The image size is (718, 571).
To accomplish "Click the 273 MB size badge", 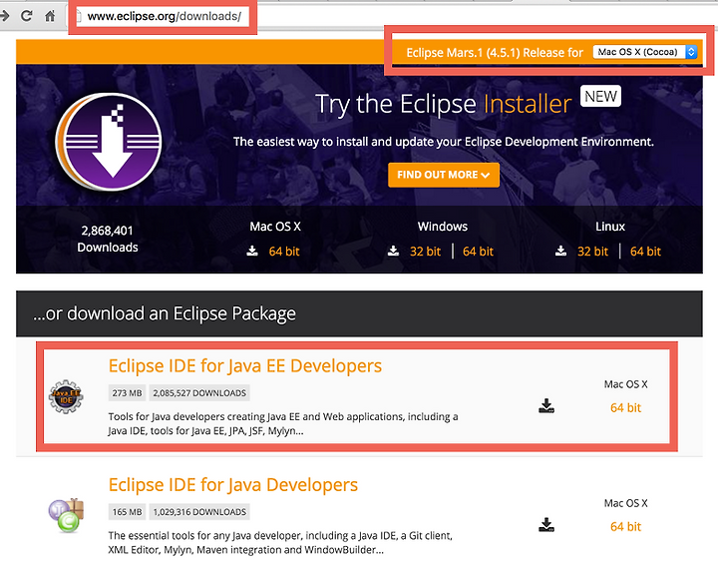I will pos(127,392).
